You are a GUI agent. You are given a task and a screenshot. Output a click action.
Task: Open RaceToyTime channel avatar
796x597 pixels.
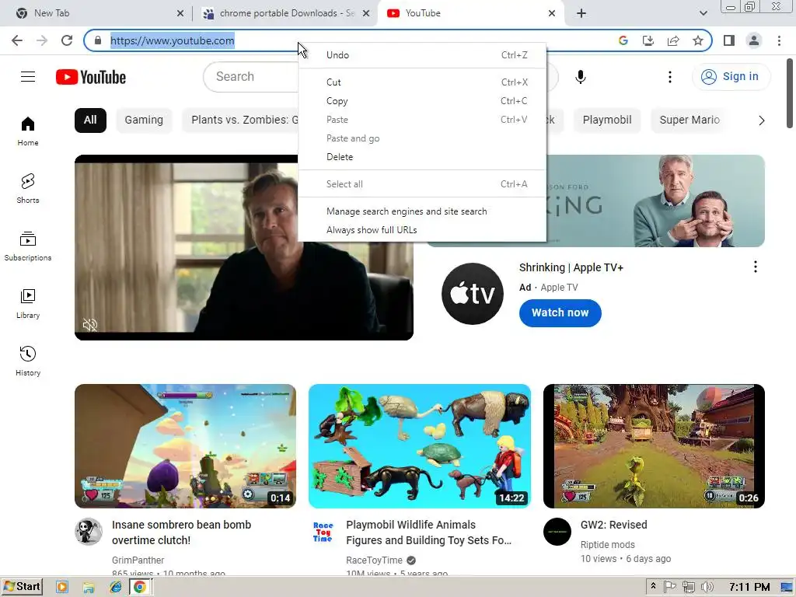click(323, 532)
